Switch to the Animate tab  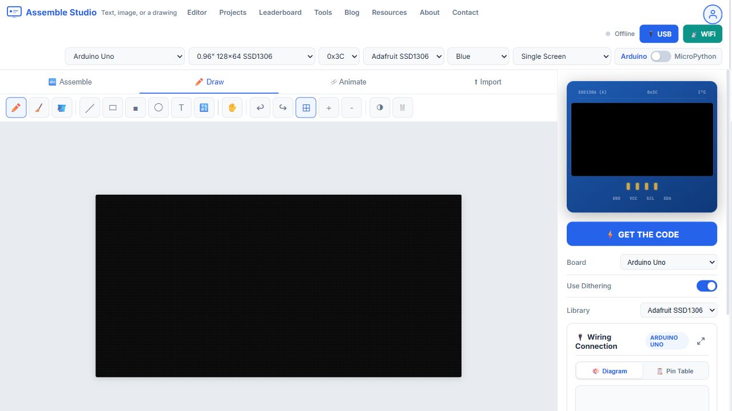coord(348,82)
